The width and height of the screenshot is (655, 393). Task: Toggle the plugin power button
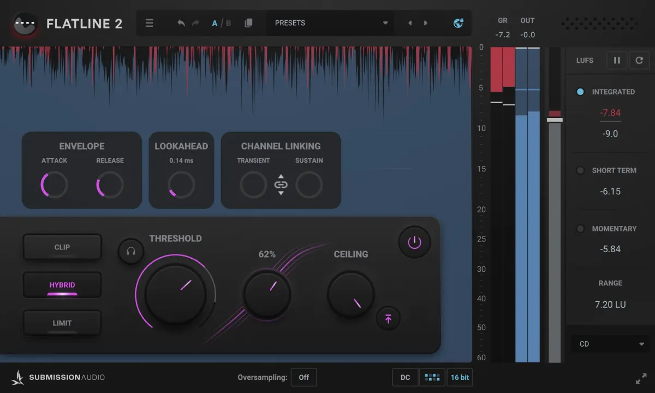[414, 242]
